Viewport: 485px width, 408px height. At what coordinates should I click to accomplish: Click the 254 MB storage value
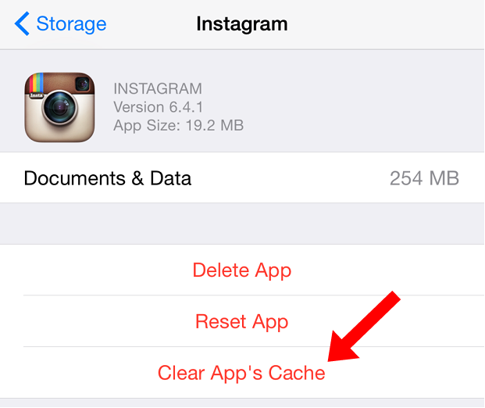[424, 178]
